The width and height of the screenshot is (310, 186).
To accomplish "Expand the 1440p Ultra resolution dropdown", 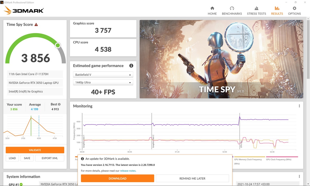I will (x=103, y=83).
